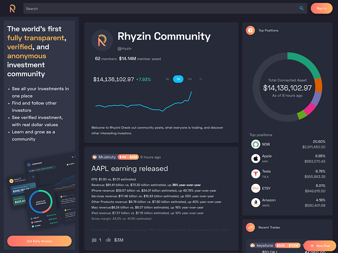Select the 3M chart range

tap(189, 79)
